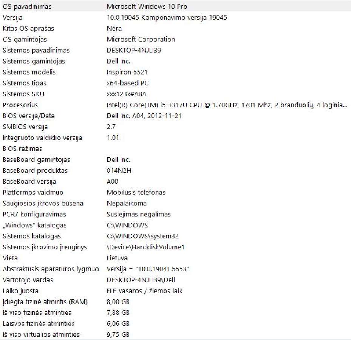This screenshot has height=340, width=351.
Task: Select the 'BaseBoard produktas' label
Action: (x=35, y=171)
